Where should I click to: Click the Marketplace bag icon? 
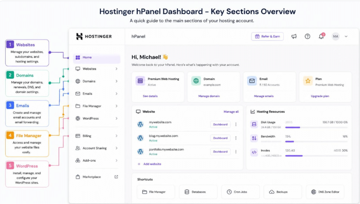point(78,177)
